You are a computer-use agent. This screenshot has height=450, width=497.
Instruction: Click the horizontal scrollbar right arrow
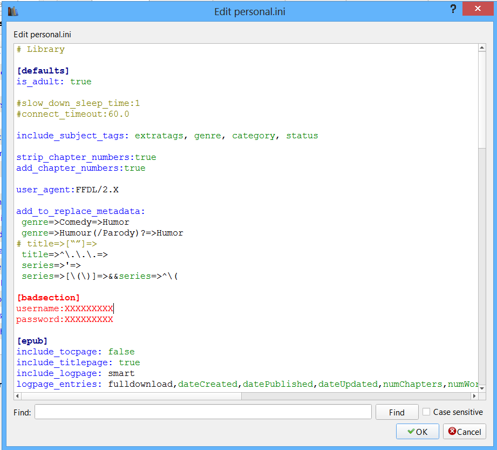(x=474, y=396)
